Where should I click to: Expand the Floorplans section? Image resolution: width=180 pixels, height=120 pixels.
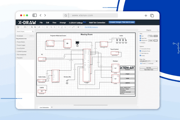(x=19, y=58)
